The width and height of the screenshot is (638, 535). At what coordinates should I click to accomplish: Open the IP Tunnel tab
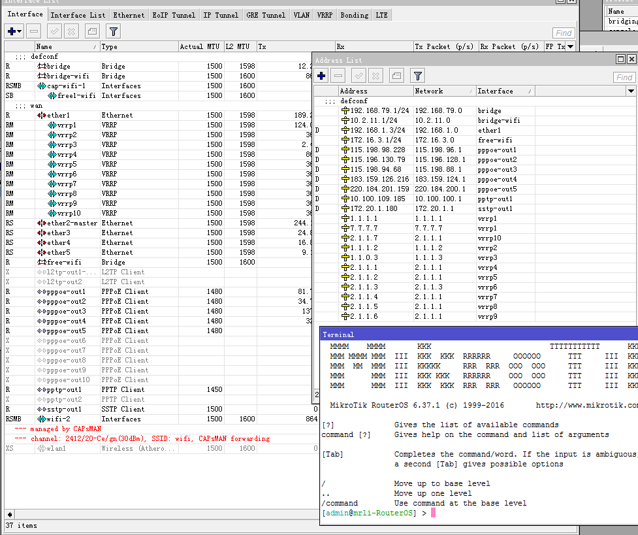pos(221,16)
